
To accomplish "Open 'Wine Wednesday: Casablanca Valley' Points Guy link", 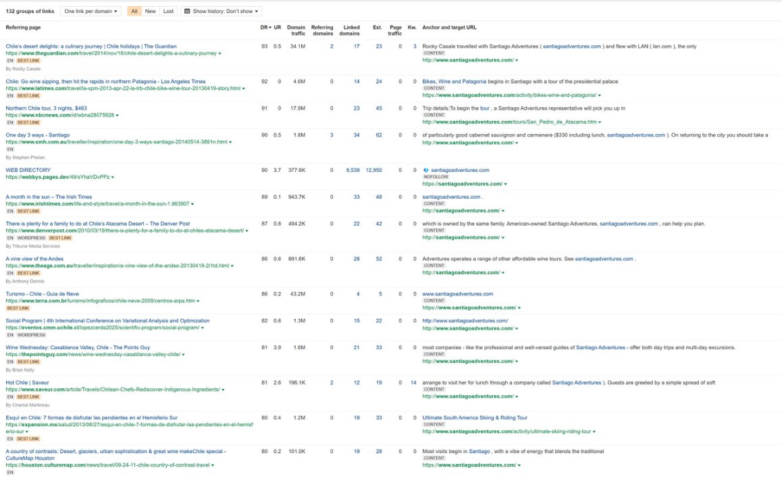I will tap(78, 348).
